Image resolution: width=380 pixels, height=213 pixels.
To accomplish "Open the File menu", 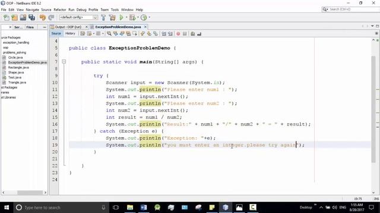I will pyautogui.click(x=4, y=9).
